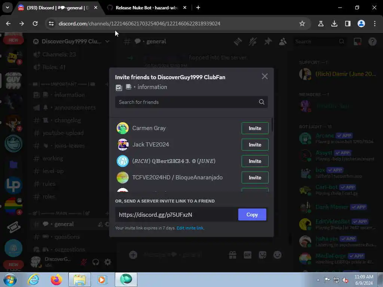Close the invite friends dialog

point(264,76)
